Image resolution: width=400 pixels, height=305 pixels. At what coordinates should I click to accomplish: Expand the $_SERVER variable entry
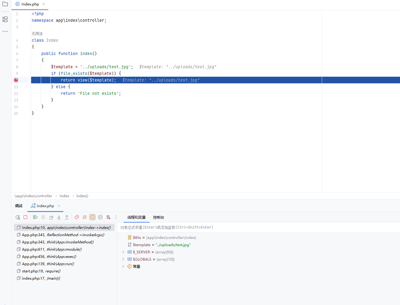[x=123, y=252]
